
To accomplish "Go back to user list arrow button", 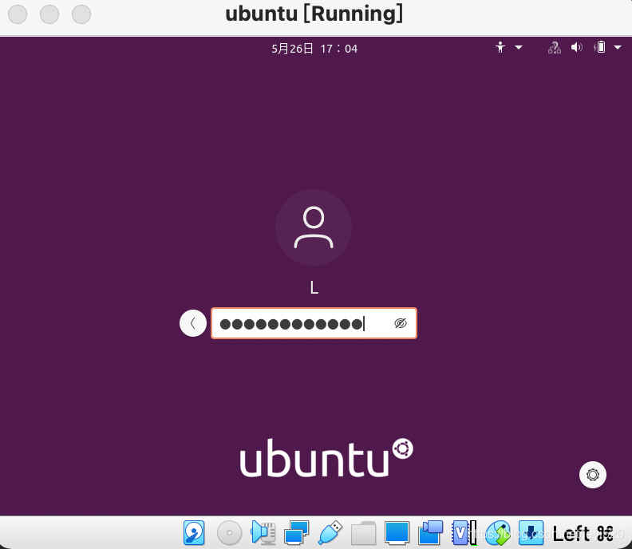I will click(193, 323).
